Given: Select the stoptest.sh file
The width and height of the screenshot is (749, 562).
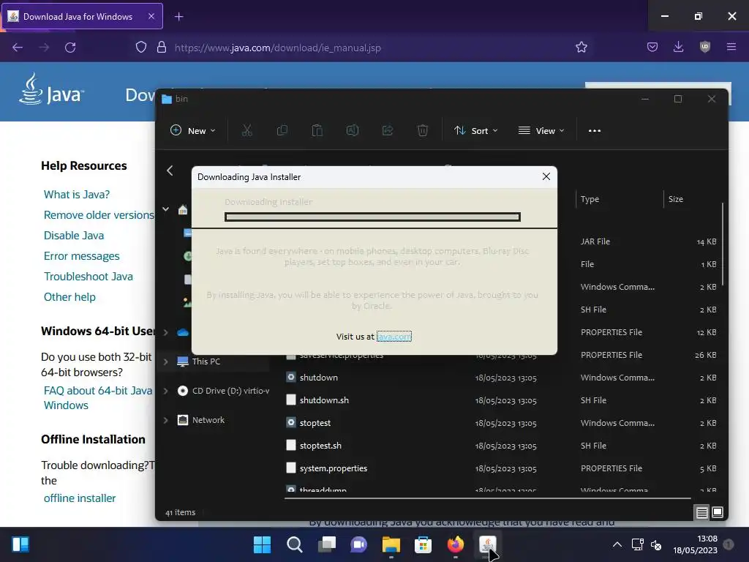Looking at the screenshot, I should point(320,446).
